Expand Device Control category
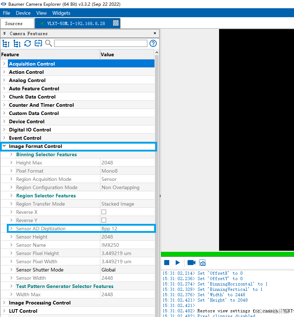 [4, 121]
